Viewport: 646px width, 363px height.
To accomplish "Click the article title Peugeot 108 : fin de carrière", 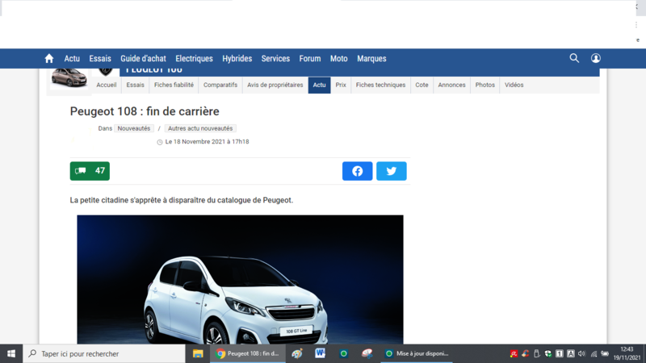I will 145,111.
